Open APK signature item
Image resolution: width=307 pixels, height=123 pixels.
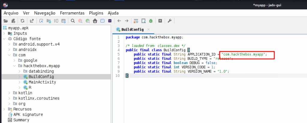click(x=28, y=115)
